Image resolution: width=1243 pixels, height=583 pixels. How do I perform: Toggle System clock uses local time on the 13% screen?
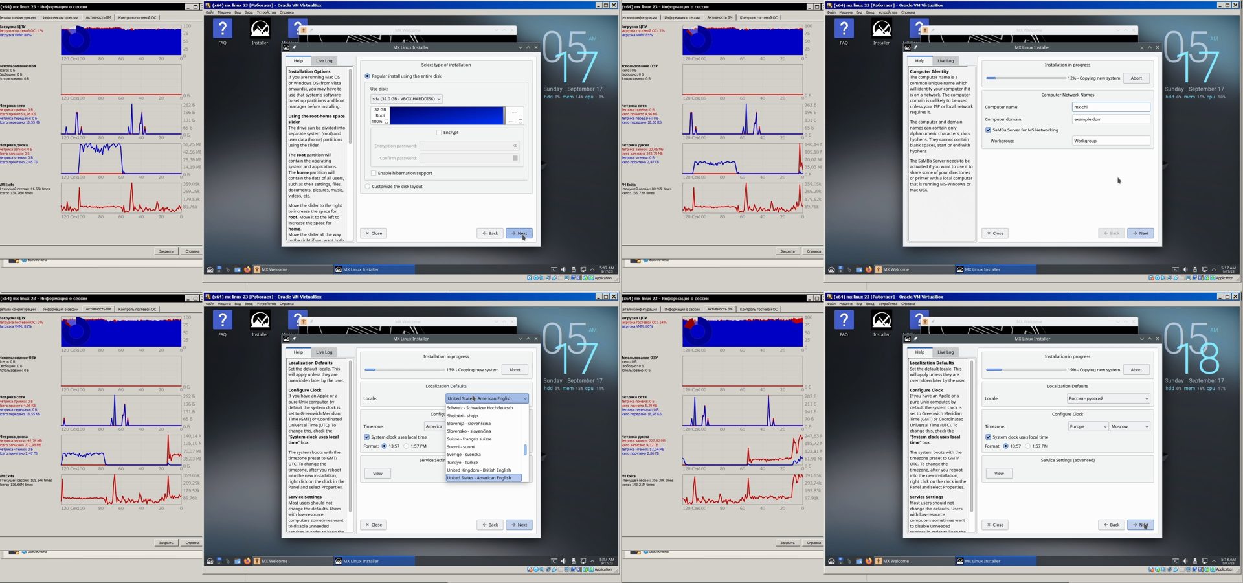[367, 437]
